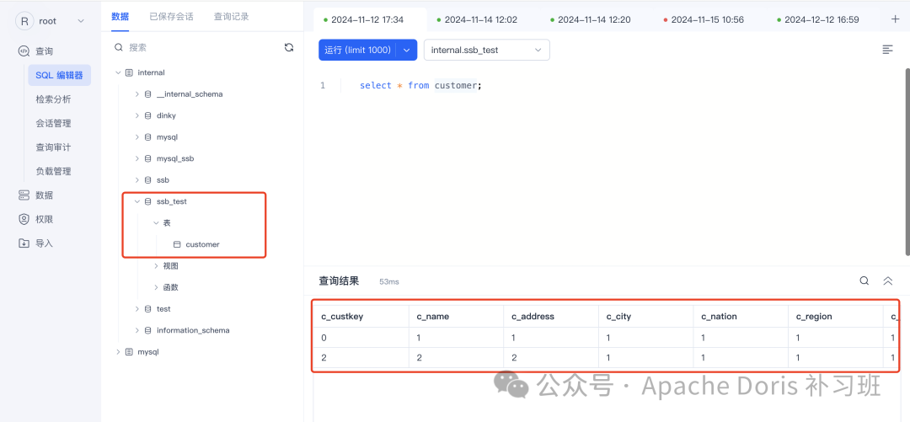Collapse the ssb_test database node
This screenshot has width=910, height=422.
[x=137, y=201]
